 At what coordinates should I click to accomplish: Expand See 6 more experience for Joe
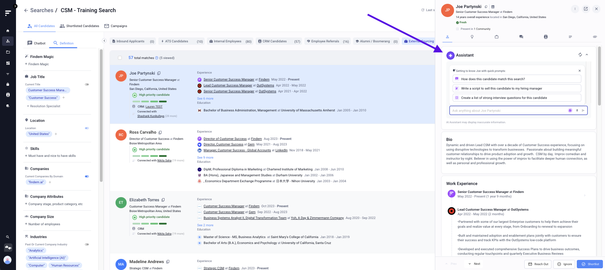205,99
